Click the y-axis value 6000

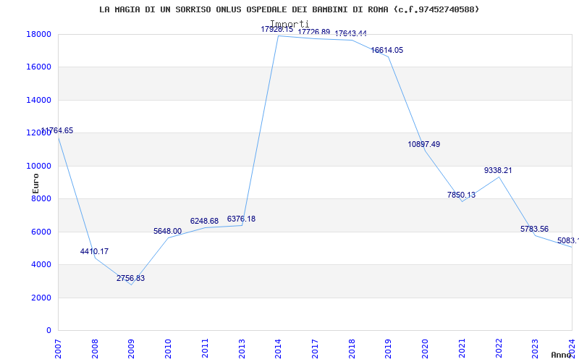coord(41,232)
